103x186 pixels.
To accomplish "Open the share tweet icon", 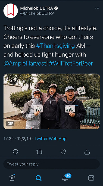I will pos(87,152).
